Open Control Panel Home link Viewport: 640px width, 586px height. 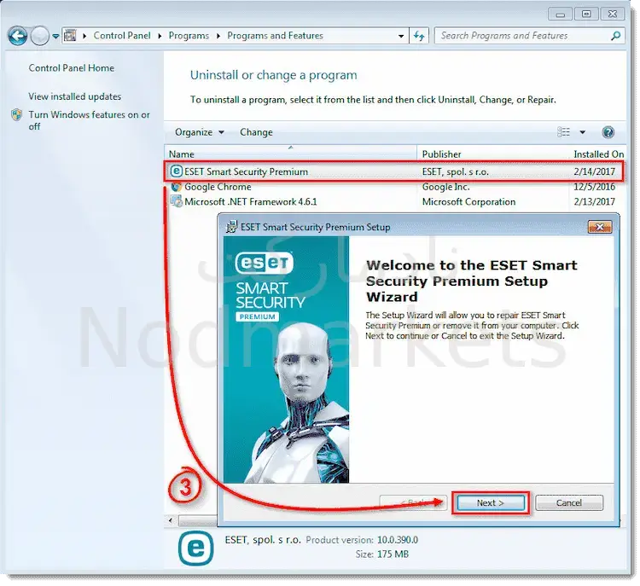click(72, 67)
